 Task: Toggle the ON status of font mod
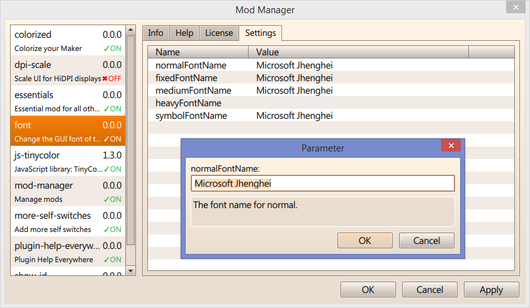pos(113,139)
